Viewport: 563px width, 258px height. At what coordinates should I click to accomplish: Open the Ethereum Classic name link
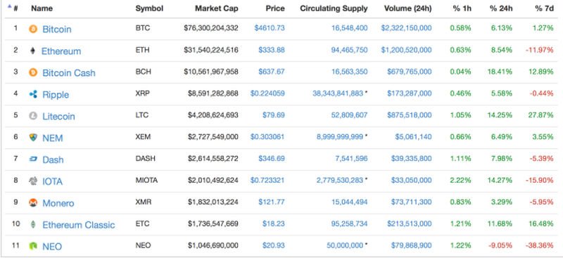point(79,225)
